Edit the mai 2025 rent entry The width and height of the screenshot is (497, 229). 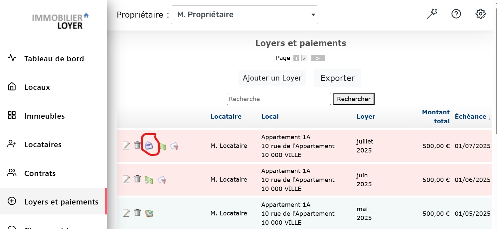(126, 213)
